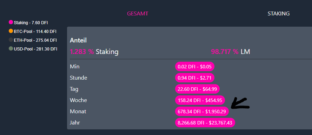Click the pink Staking legend dot

11,22
